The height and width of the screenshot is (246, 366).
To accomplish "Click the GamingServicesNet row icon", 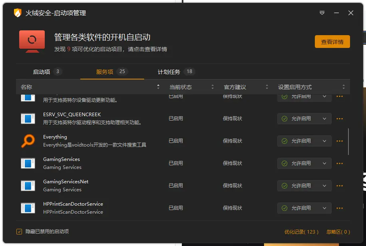I will coord(28,186).
